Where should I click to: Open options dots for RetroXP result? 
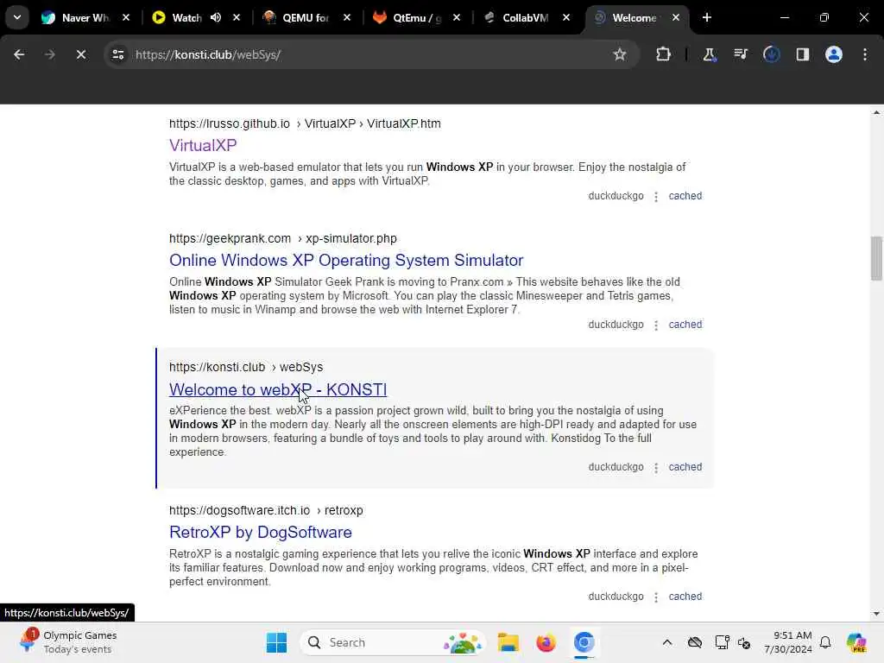point(656,597)
